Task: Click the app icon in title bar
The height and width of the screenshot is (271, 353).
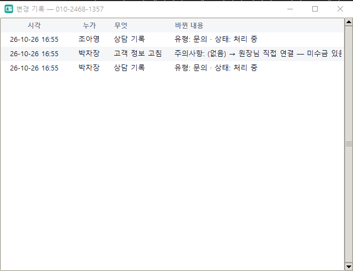Action: pos(9,9)
